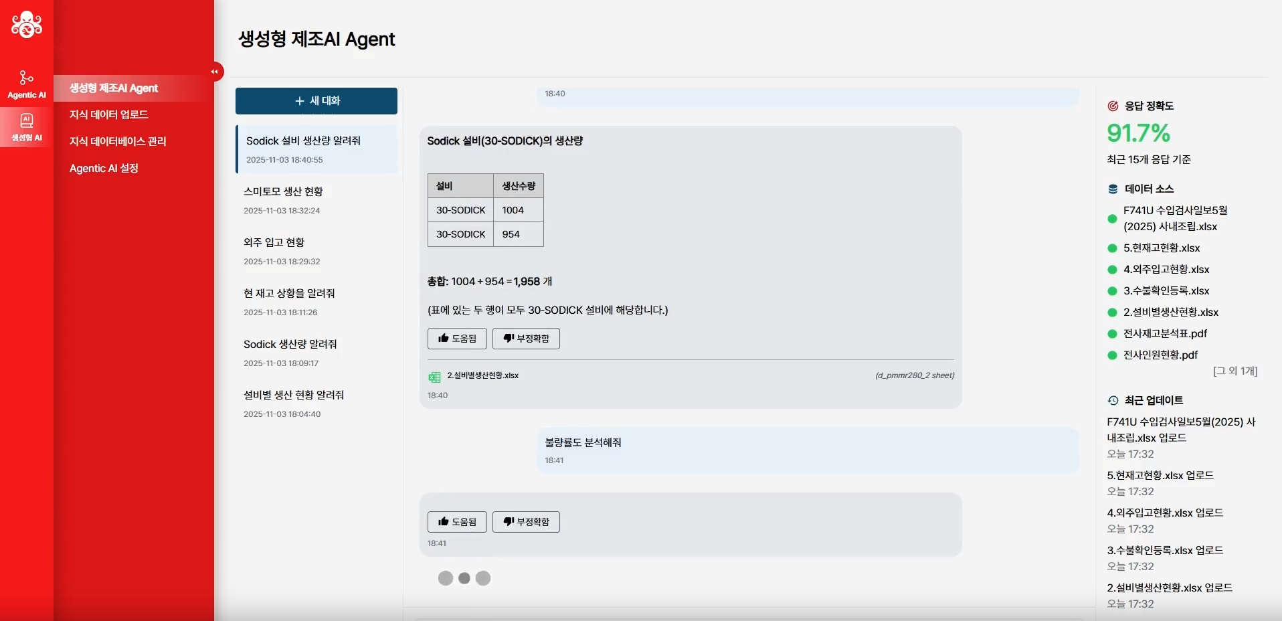
Task: Open the 외주 입고 현황 conversation
Action: point(316,251)
